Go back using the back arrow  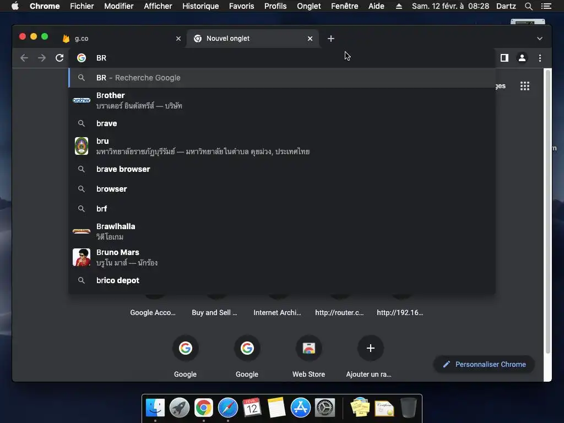(24, 58)
